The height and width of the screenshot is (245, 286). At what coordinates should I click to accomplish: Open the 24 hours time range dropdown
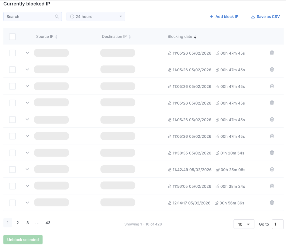pyautogui.click(x=96, y=16)
